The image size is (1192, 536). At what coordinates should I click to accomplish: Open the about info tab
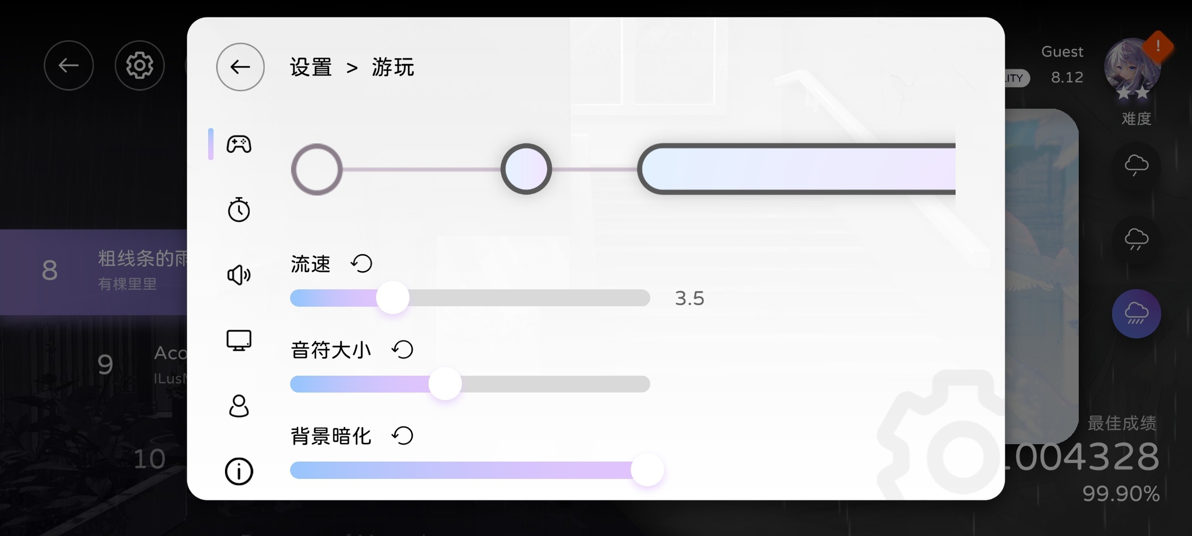239,471
